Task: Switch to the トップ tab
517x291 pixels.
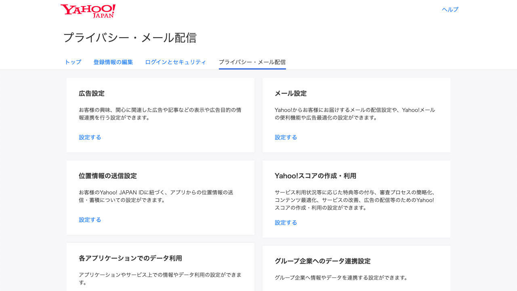Action: tap(73, 62)
